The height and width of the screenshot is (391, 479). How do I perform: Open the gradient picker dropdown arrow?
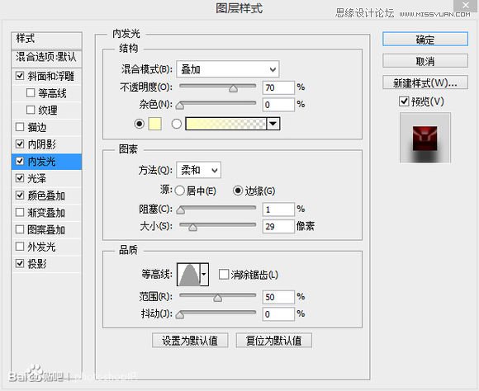click(273, 124)
